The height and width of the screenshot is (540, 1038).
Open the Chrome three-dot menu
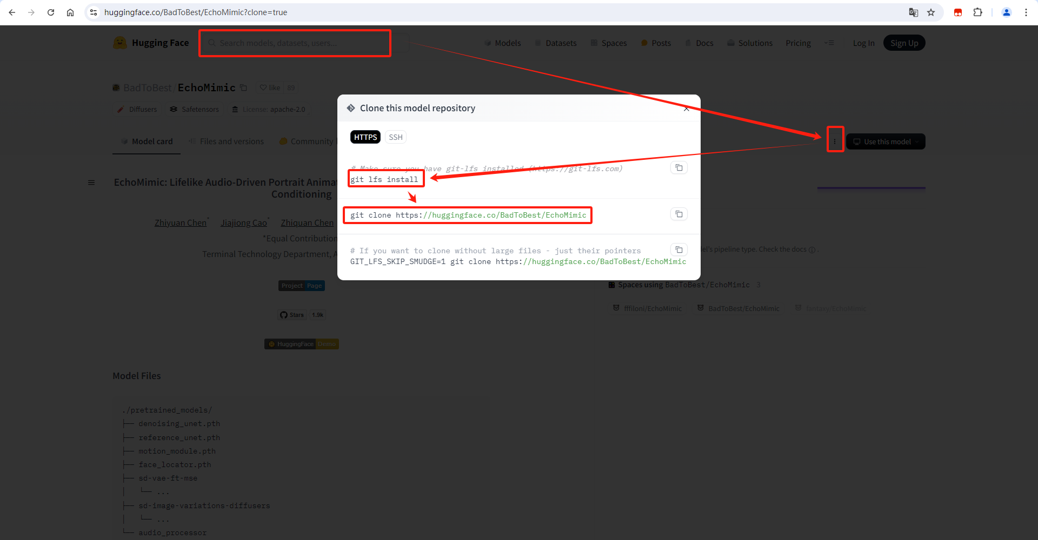pyautogui.click(x=1026, y=12)
